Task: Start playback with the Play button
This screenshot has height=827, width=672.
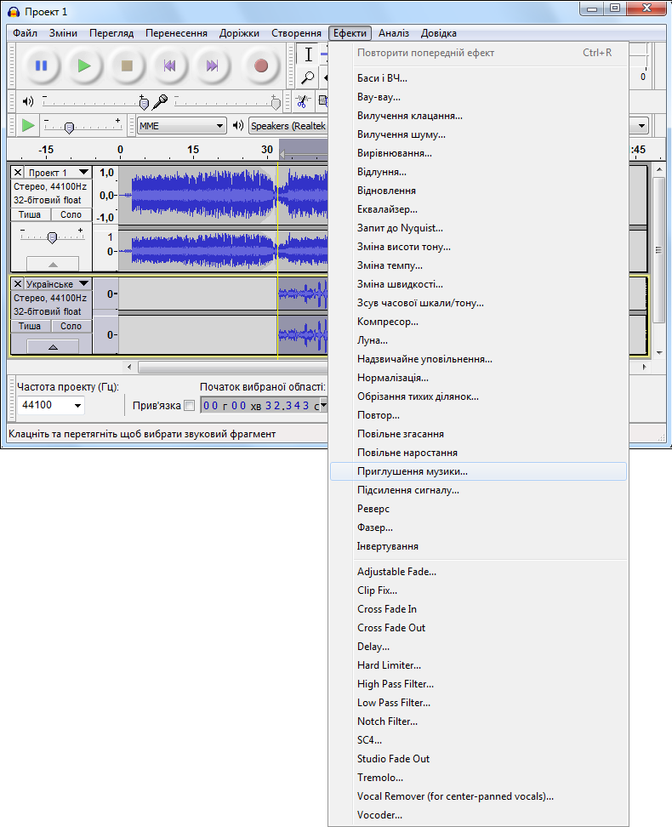Action: coord(84,66)
